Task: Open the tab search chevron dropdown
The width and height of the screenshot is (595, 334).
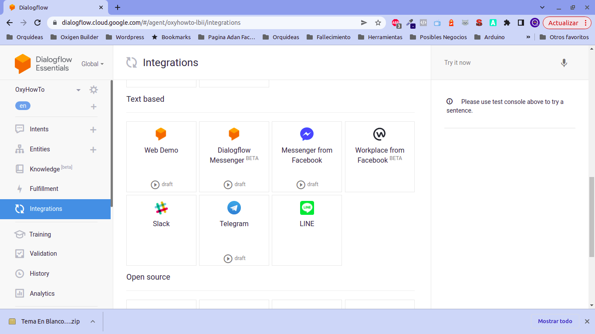Action: pos(542,7)
